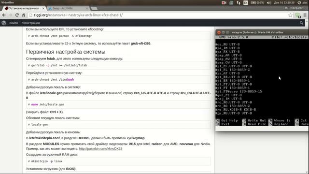Open the browser home page icon
Viewport: 309px width, 174px height.
pyautogui.click(x=24, y=15)
